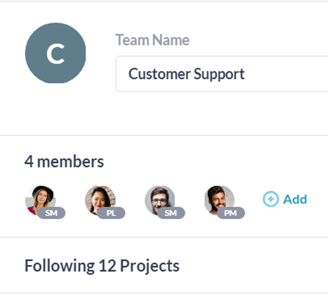Open the bearded PM member's avatar

point(219,198)
